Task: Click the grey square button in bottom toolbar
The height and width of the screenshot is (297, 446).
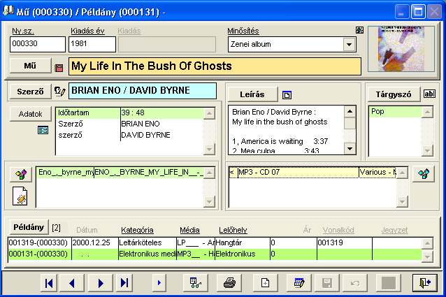Action: tap(389, 283)
